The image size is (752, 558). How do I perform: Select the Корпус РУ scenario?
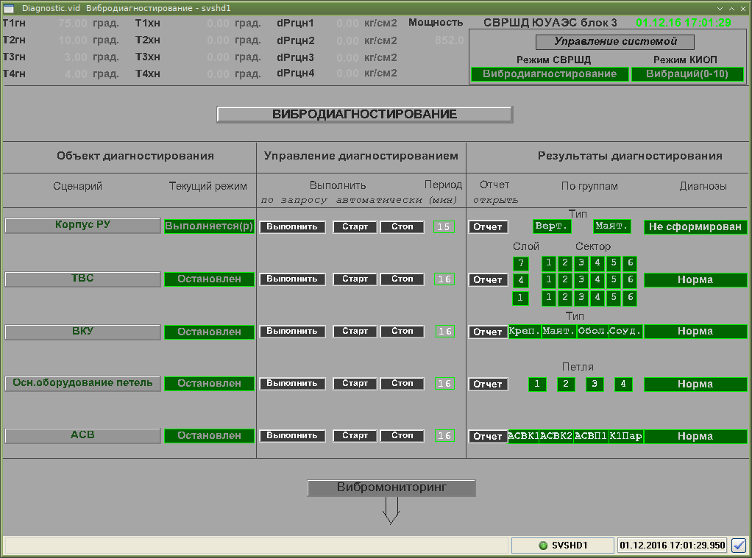82,226
